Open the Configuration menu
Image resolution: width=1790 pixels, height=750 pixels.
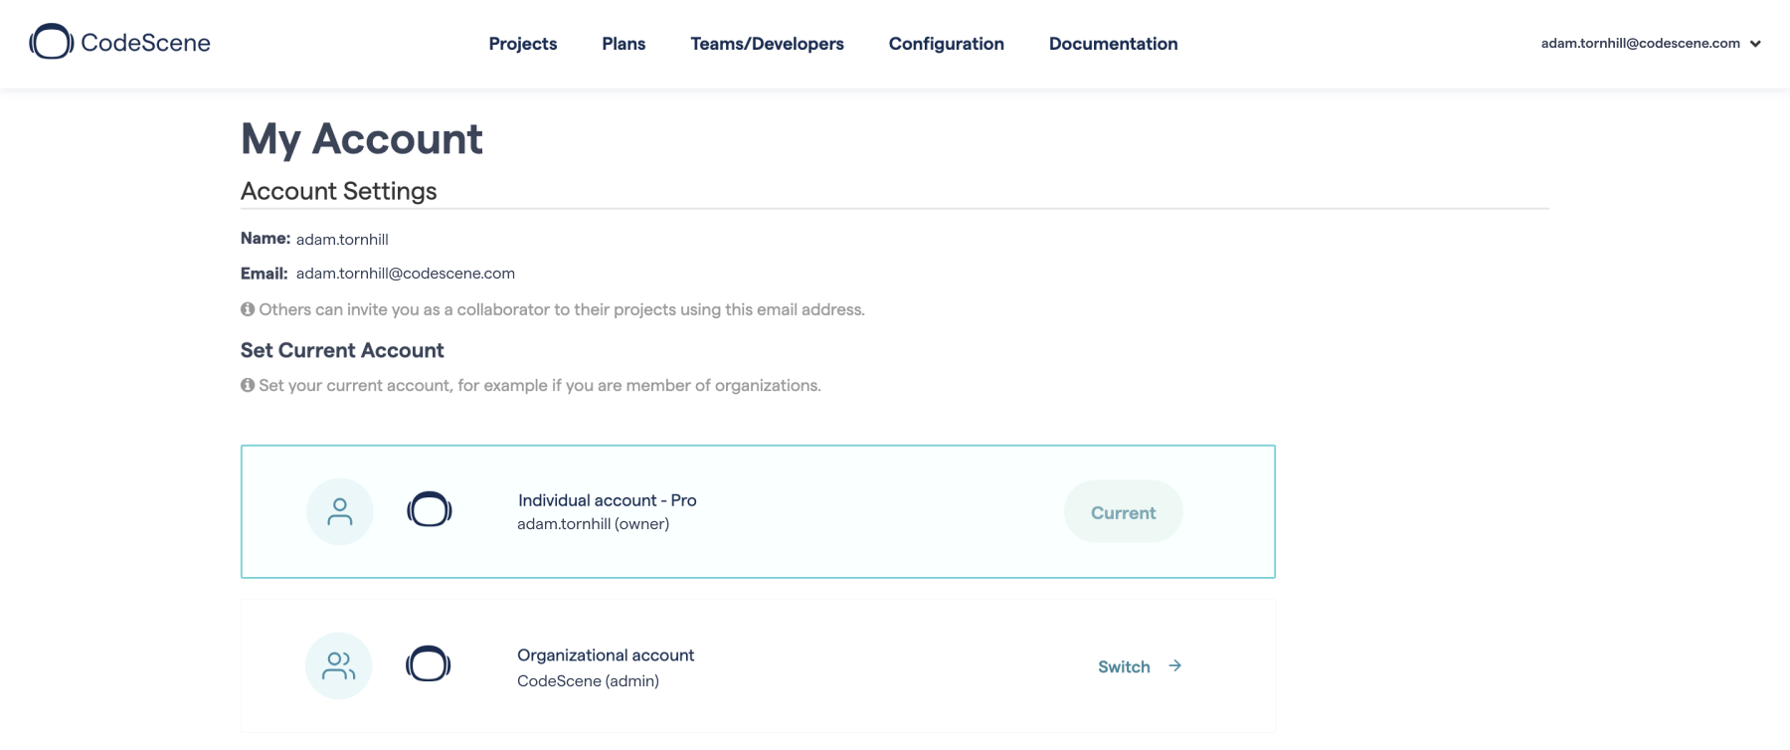pos(946,44)
